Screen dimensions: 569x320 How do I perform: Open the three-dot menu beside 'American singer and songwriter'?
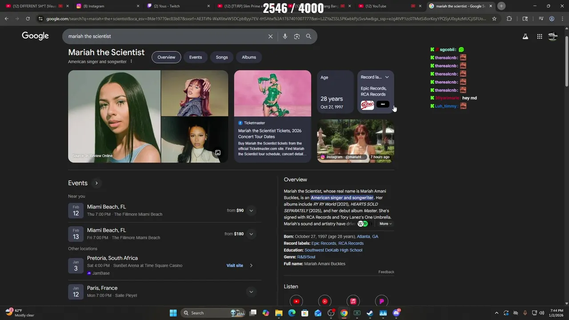(131, 61)
